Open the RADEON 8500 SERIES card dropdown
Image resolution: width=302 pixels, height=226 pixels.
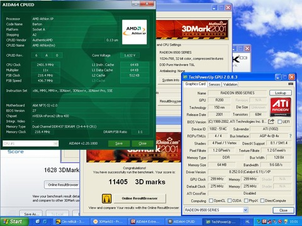[x=245, y=210]
